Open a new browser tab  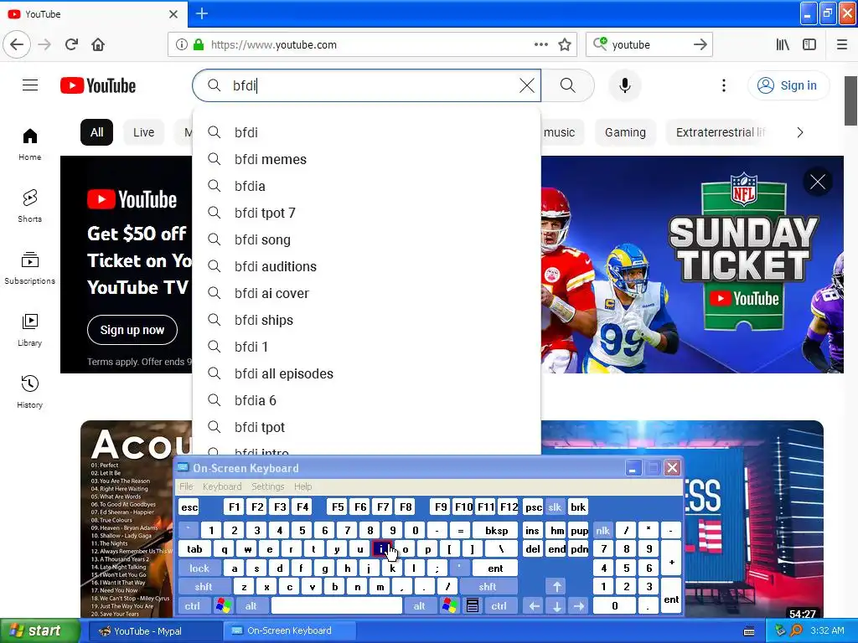201,13
